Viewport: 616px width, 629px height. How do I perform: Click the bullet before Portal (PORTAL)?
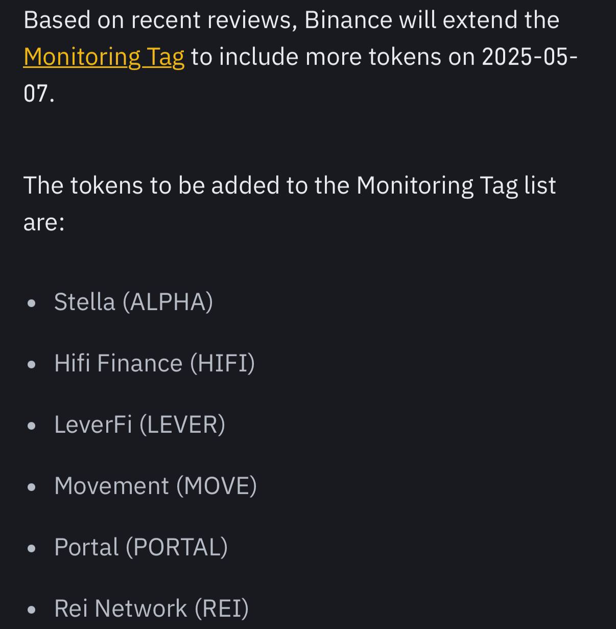point(32,549)
